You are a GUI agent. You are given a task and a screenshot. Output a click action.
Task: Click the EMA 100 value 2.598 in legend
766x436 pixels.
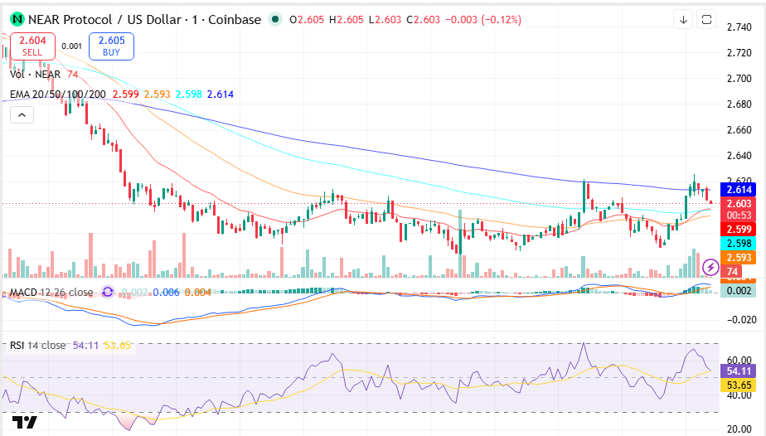click(x=188, y=94)
